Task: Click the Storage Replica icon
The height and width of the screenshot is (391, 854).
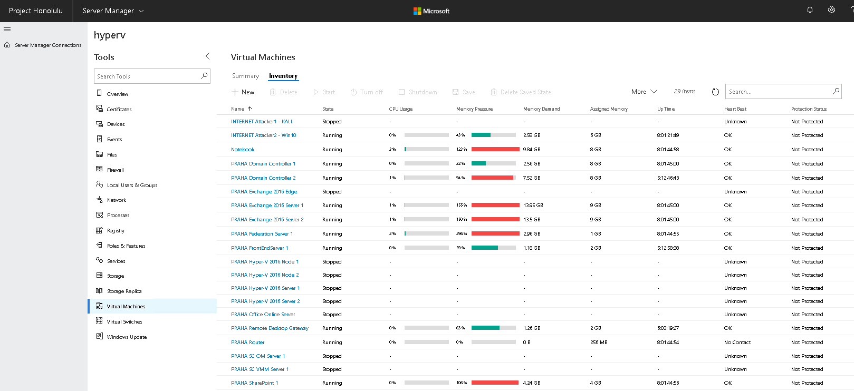Action: pyautogui.click(x=99, y=290)
